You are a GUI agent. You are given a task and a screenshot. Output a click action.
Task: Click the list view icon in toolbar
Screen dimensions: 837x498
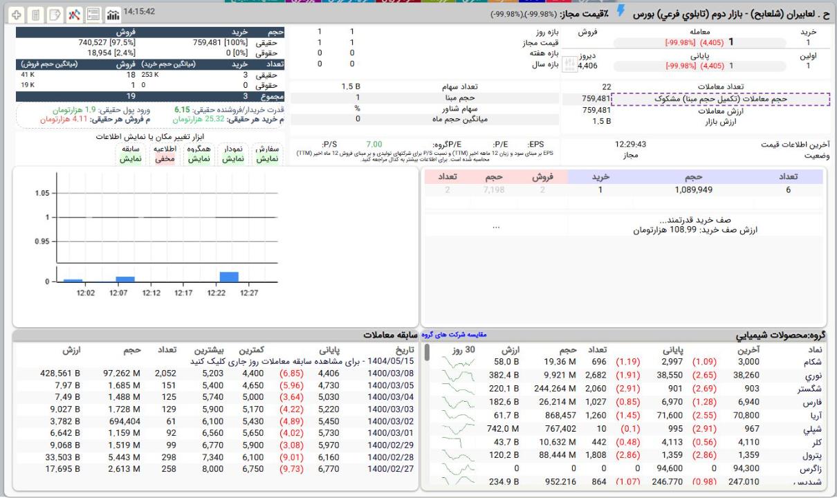point(93,14)
